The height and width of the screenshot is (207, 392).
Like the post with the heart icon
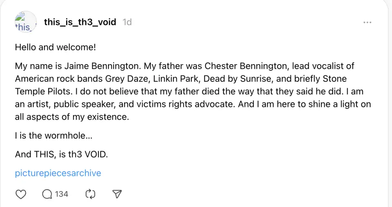[21, 194]
